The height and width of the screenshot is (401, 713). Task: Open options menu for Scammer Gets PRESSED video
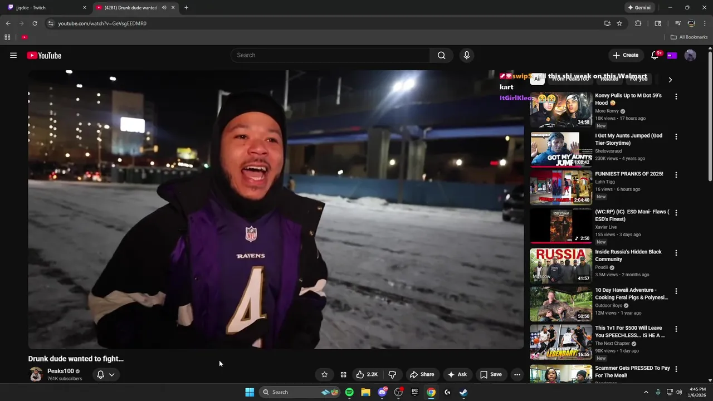coord(676,369)
